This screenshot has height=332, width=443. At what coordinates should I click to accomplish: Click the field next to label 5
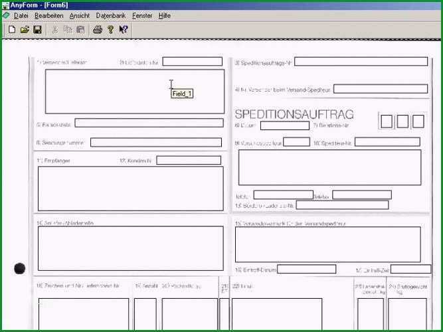tap(149, 123)
